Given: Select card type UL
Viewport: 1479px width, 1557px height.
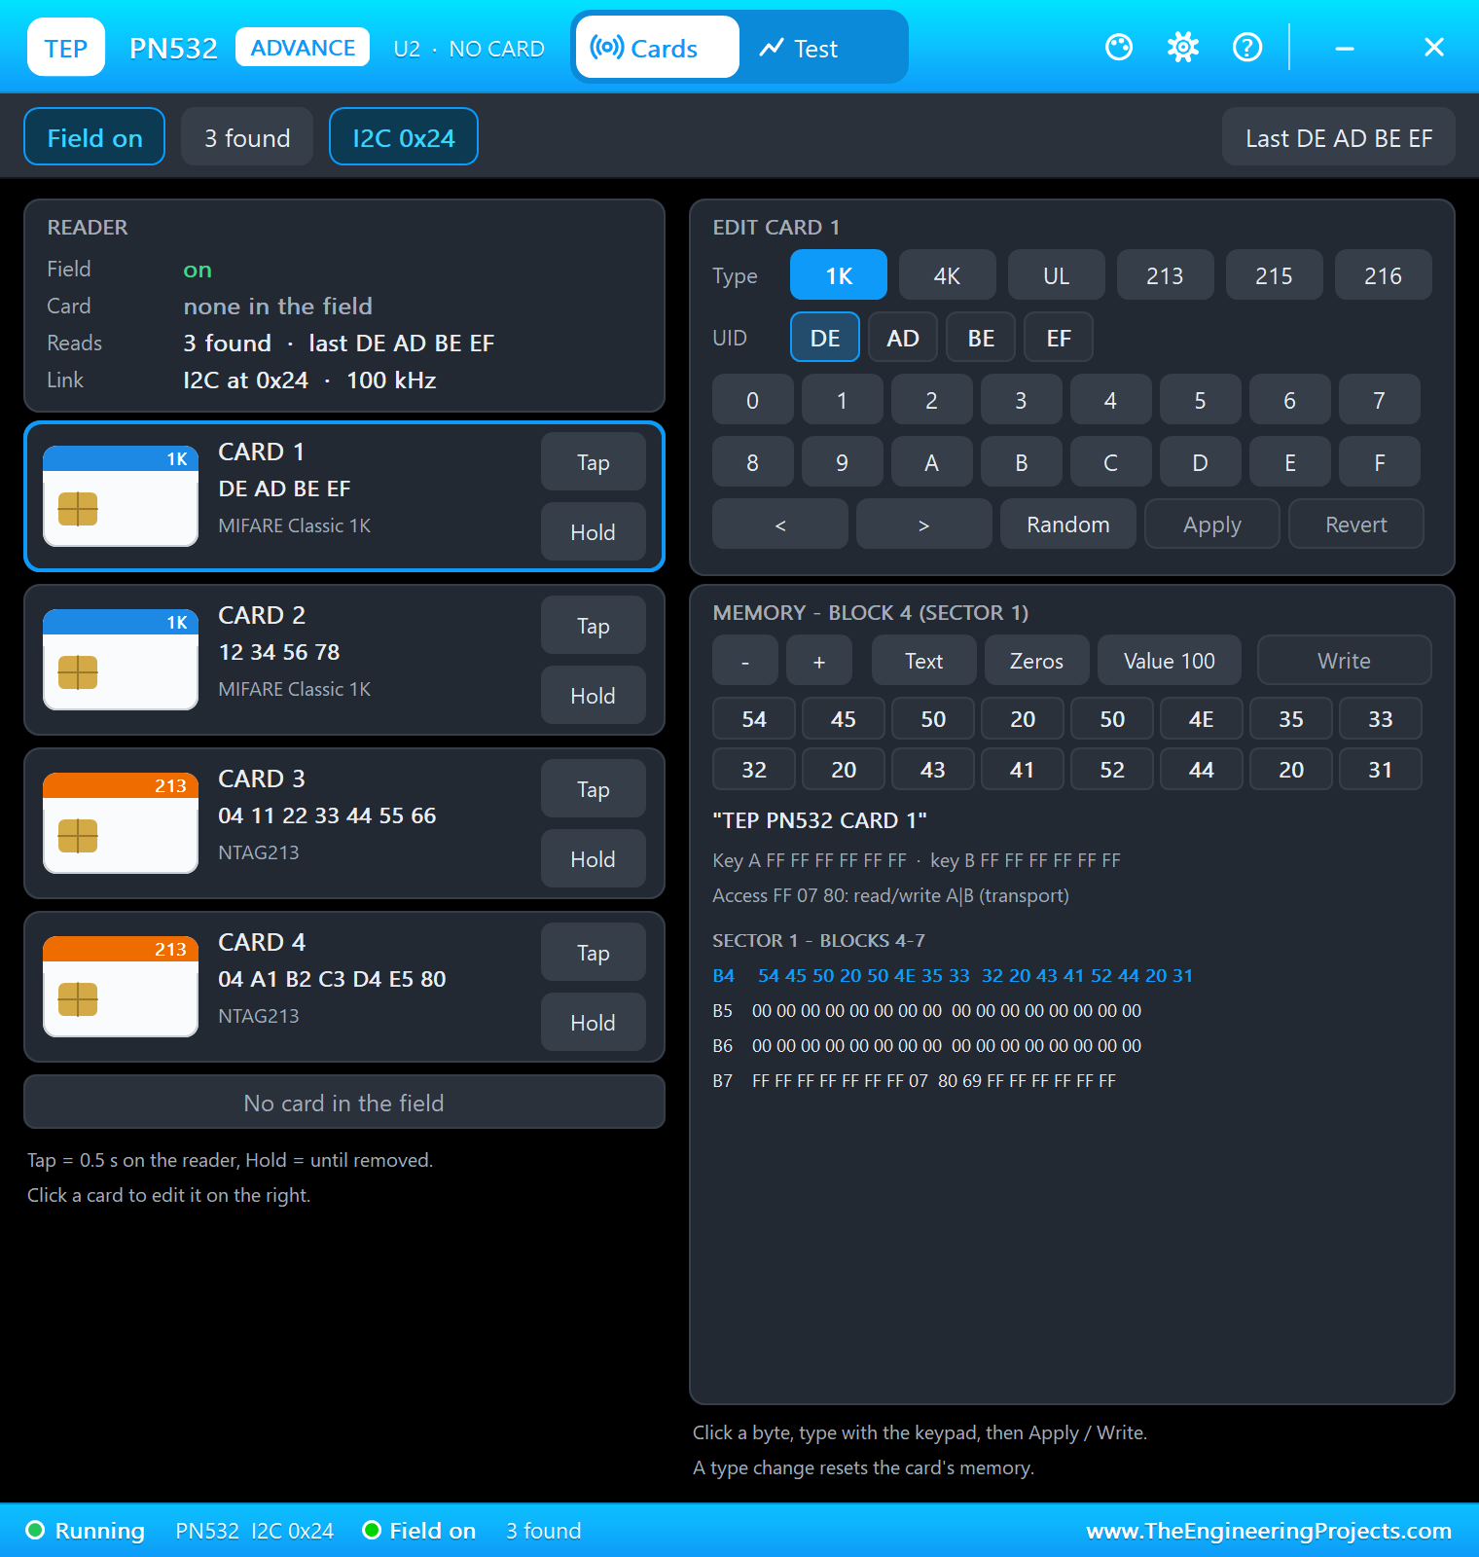Looking at the screenshot, I should [x=1057, y=274].
